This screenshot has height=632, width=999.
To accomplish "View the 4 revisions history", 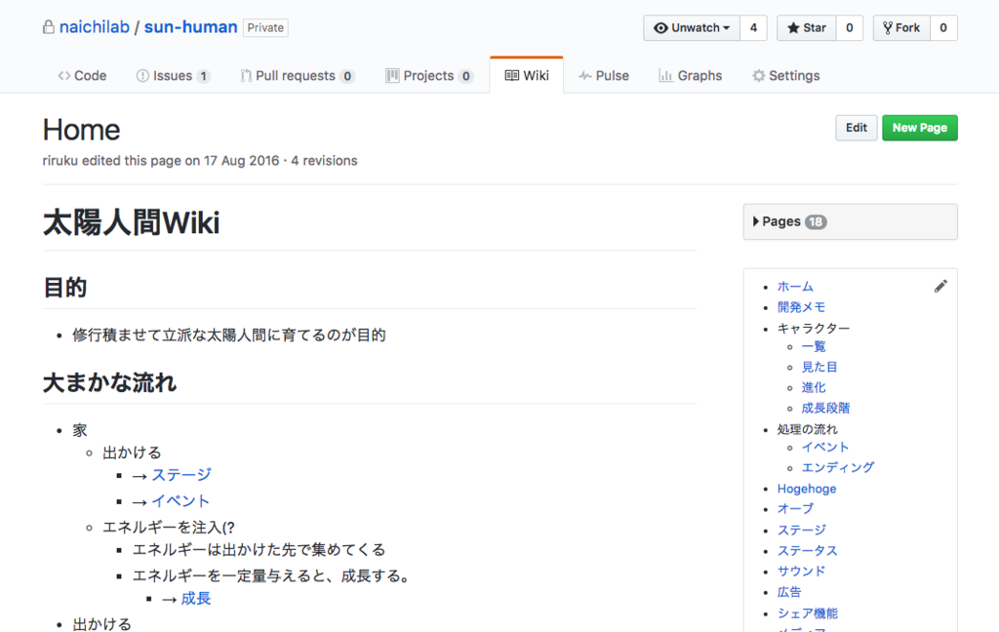I will point(324,161).
